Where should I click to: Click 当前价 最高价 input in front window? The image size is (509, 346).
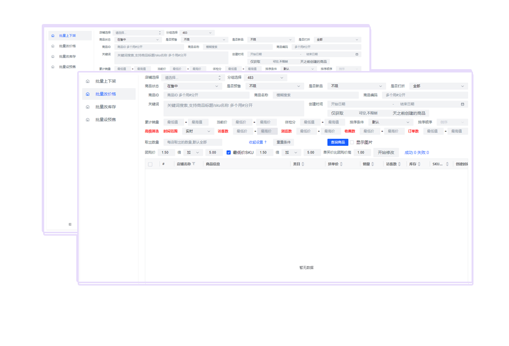pyautogui.click(x=266, y=122)
